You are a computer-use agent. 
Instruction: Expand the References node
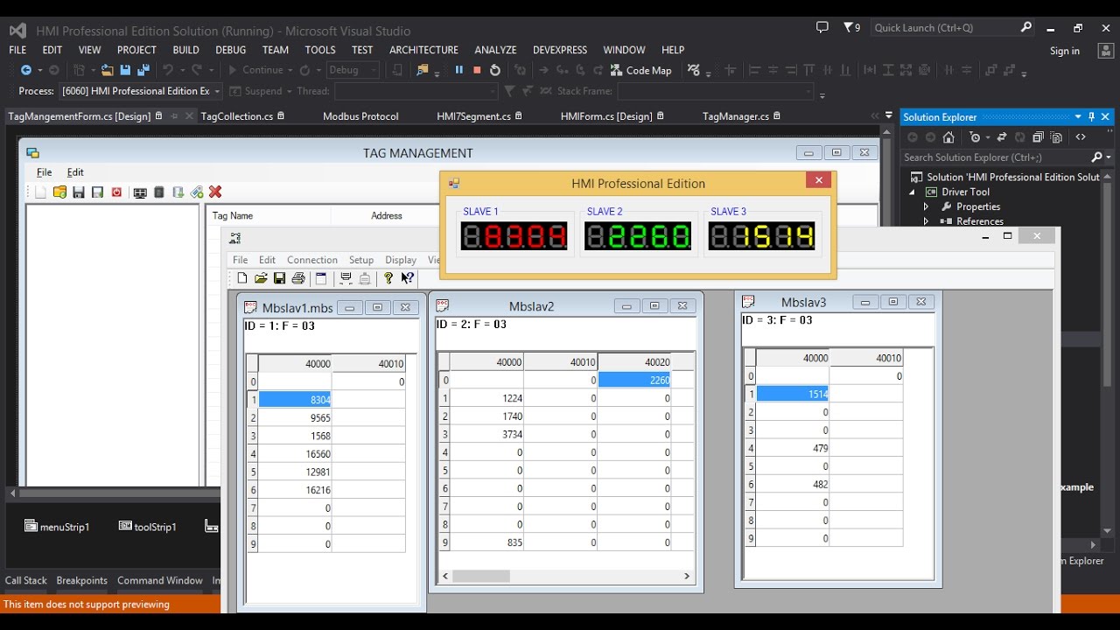pyautogui.click(x=927, y=221)
